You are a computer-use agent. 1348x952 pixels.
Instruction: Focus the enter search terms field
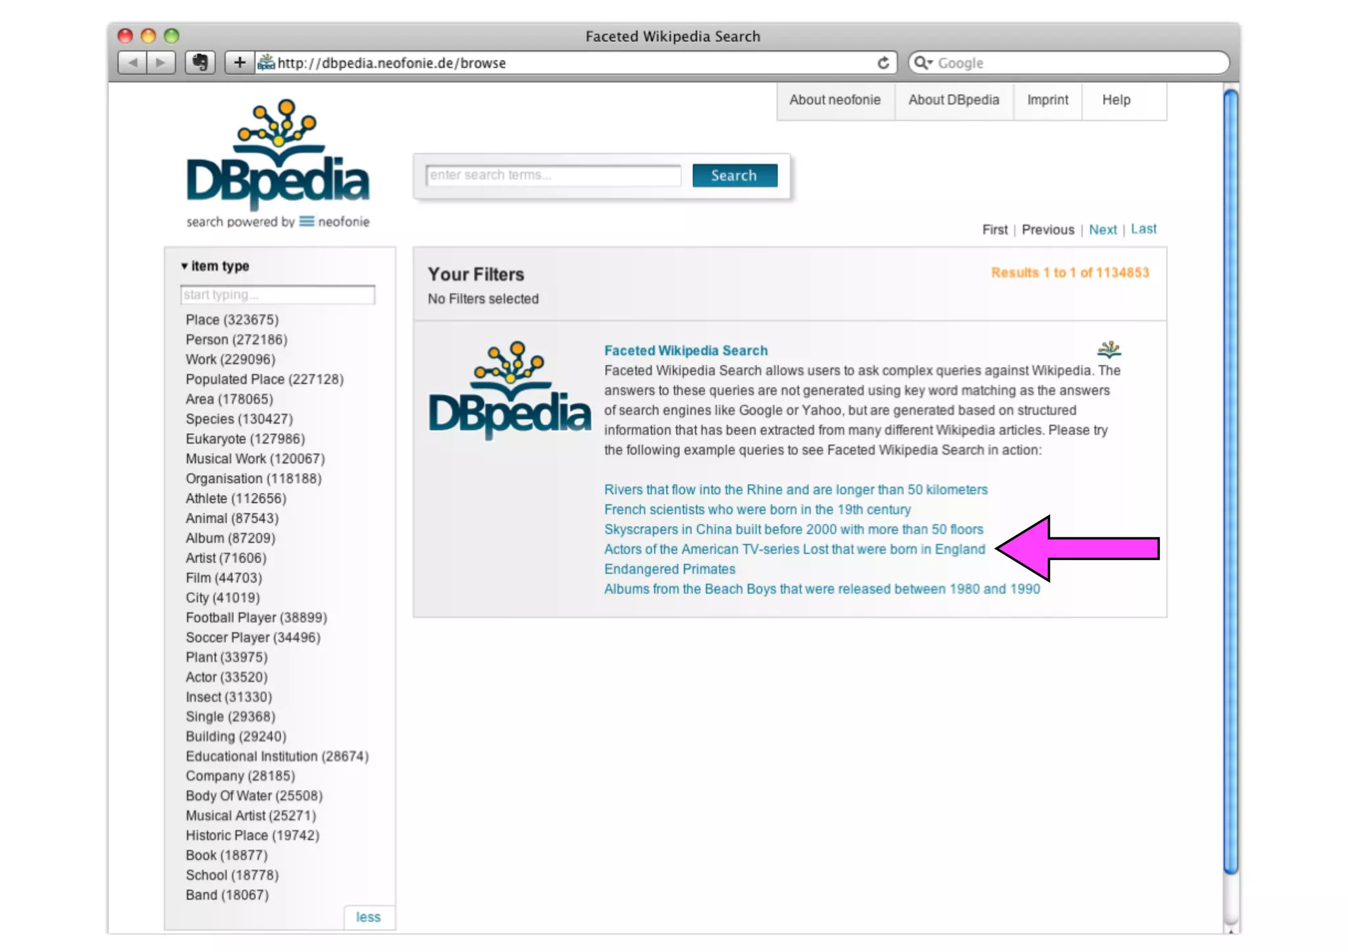tap(553, 175)
